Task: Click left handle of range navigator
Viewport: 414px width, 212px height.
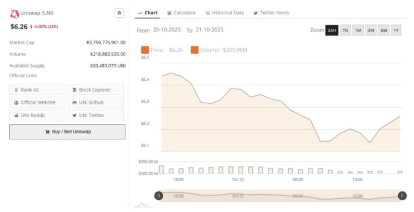Action: (158, 196)
